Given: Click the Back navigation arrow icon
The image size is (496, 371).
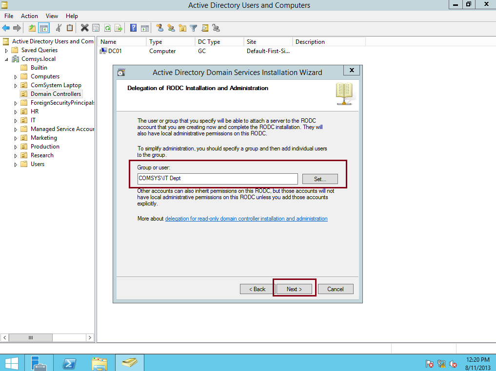Looking at the screenshot, I should tap(5, 28).
